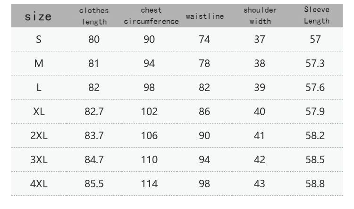Click the 'shoulder width' header
Screen dimensions: 354x209
(x=260, y=16)
